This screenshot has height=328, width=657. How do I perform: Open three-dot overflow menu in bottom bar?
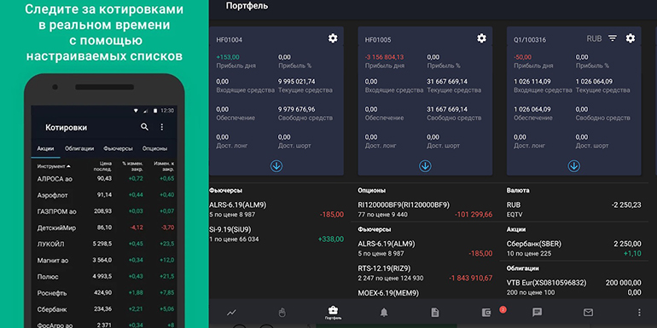pyautogui.click(x=639, y=313)
